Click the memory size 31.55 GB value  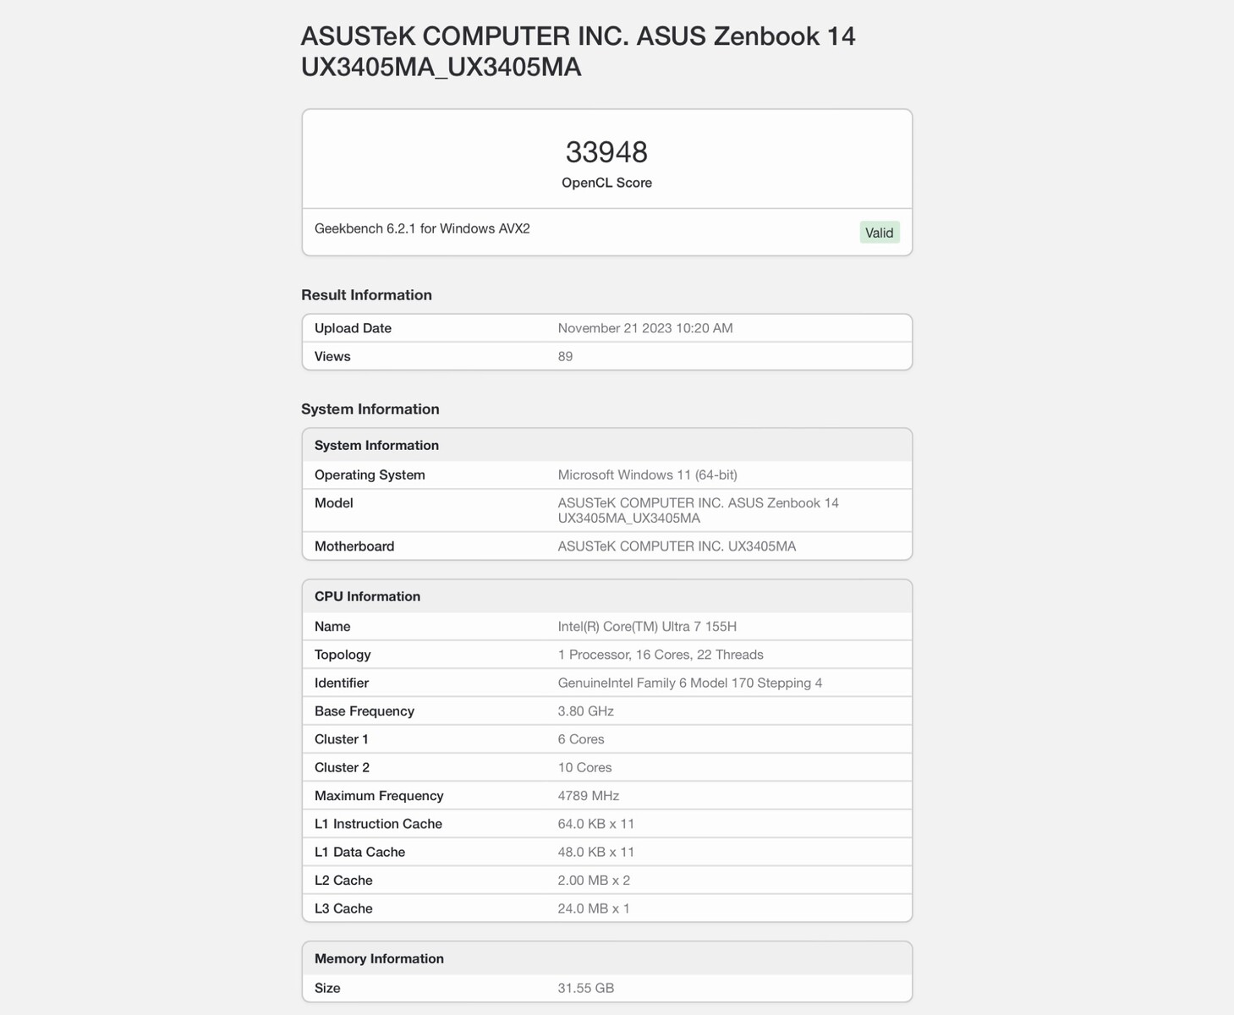[585, 988]
